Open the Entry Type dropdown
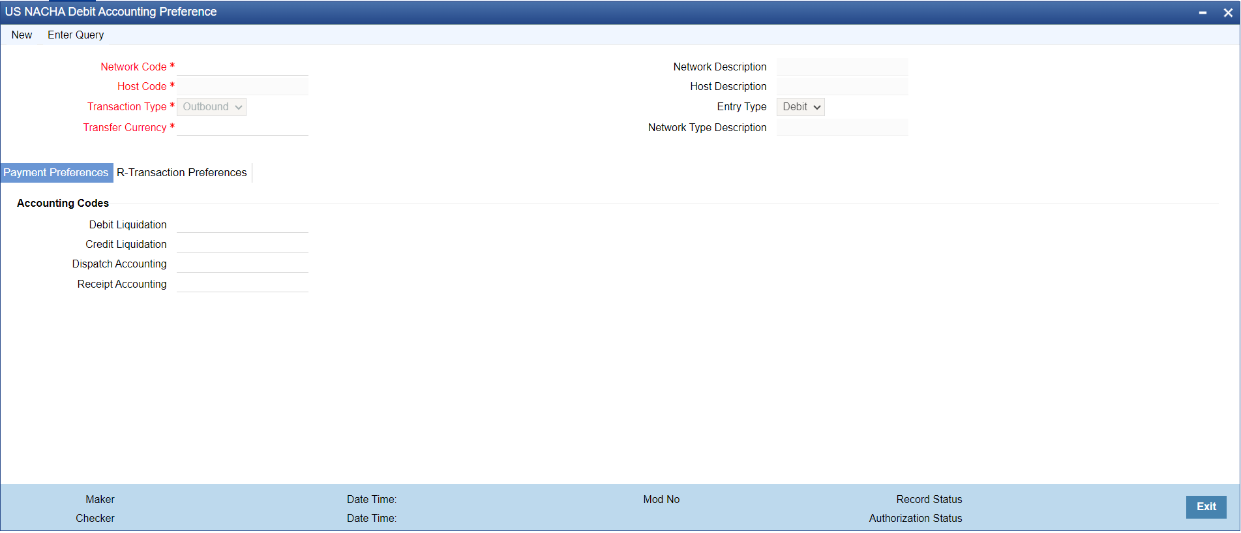This screenshot has width=1241, height=533. [x=801, y=107]
